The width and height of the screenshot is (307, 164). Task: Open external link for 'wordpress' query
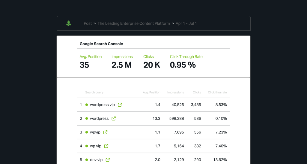[x=114, y=118]
